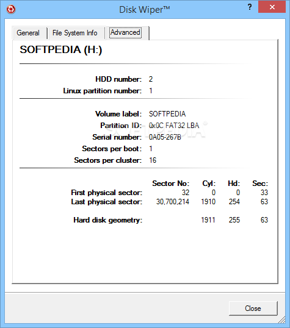The width and height of the screenshot is (290, 328).
Task: Select first physical sector number 32
Action: (186, 193)
